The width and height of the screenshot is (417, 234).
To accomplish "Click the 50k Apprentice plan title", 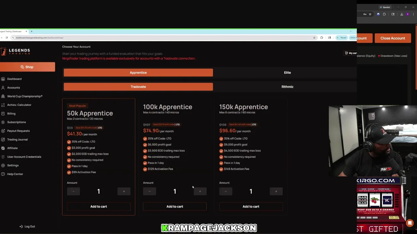I will pos(90,113).
